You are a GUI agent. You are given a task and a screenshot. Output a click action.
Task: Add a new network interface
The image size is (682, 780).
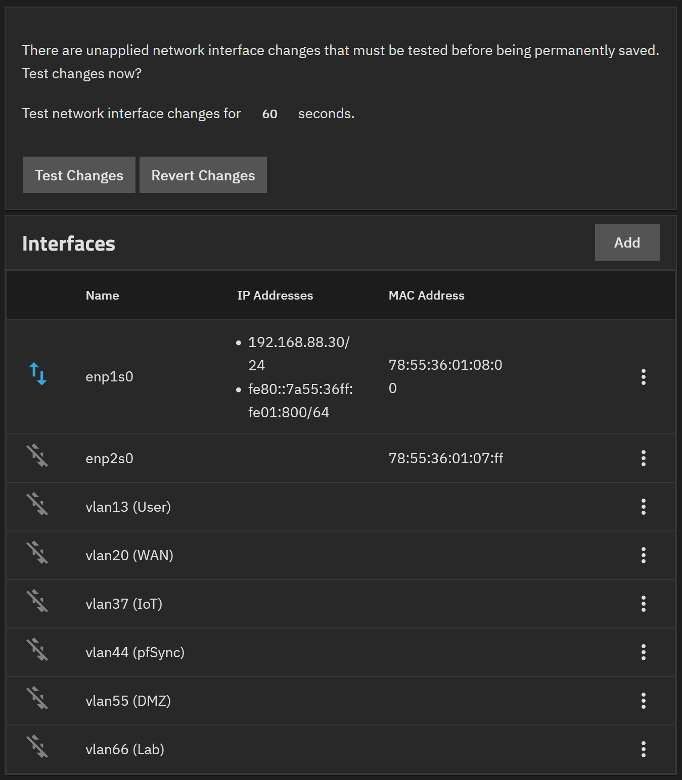tap(626, 243)
